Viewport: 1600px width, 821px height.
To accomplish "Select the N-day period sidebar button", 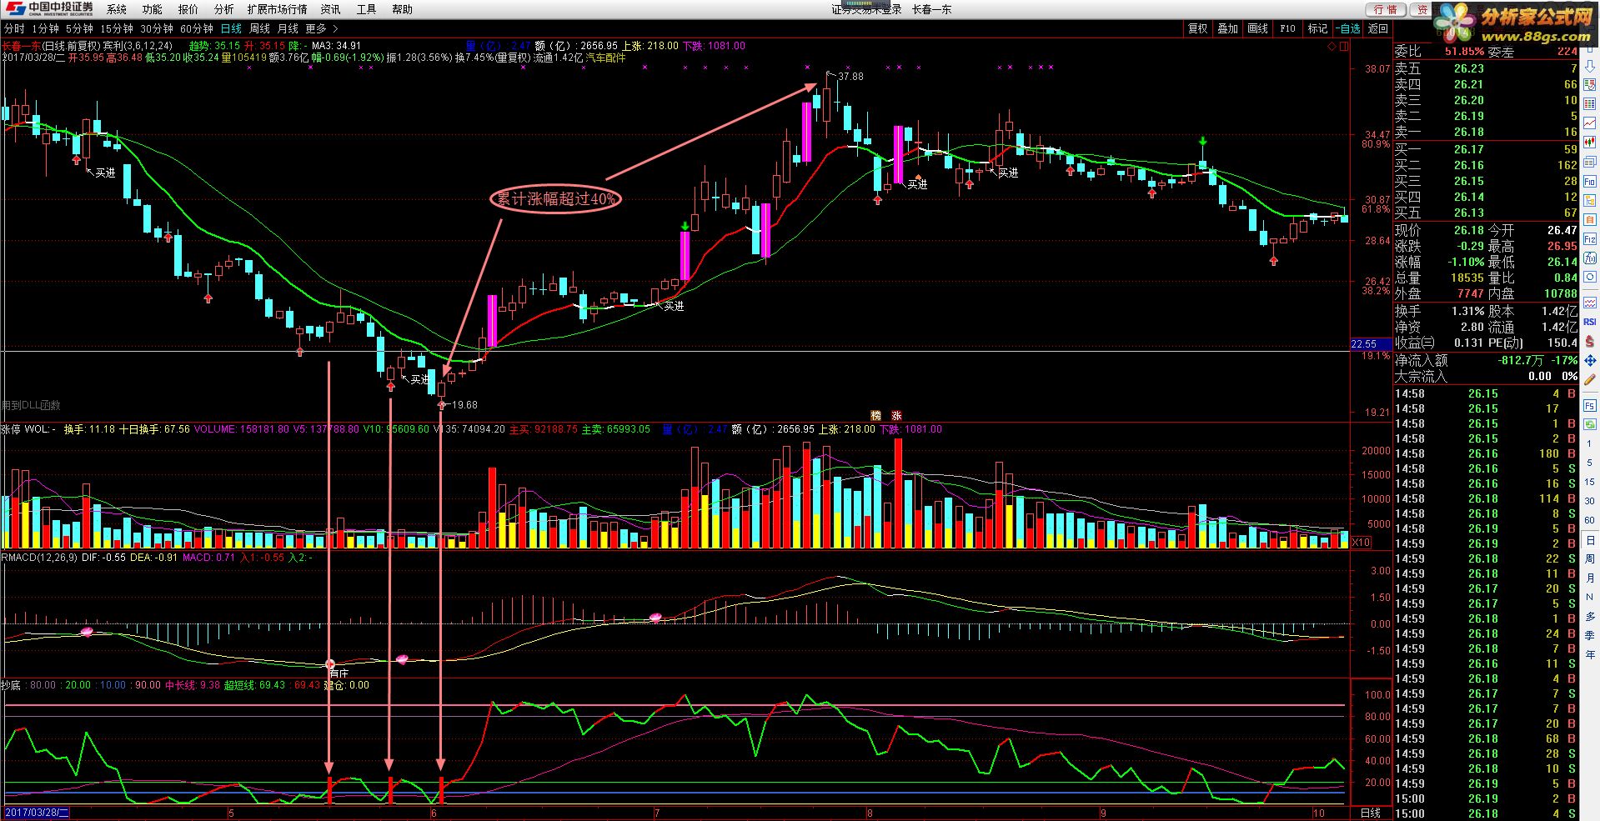I will pyautogui.click(x=1590, y=596).
